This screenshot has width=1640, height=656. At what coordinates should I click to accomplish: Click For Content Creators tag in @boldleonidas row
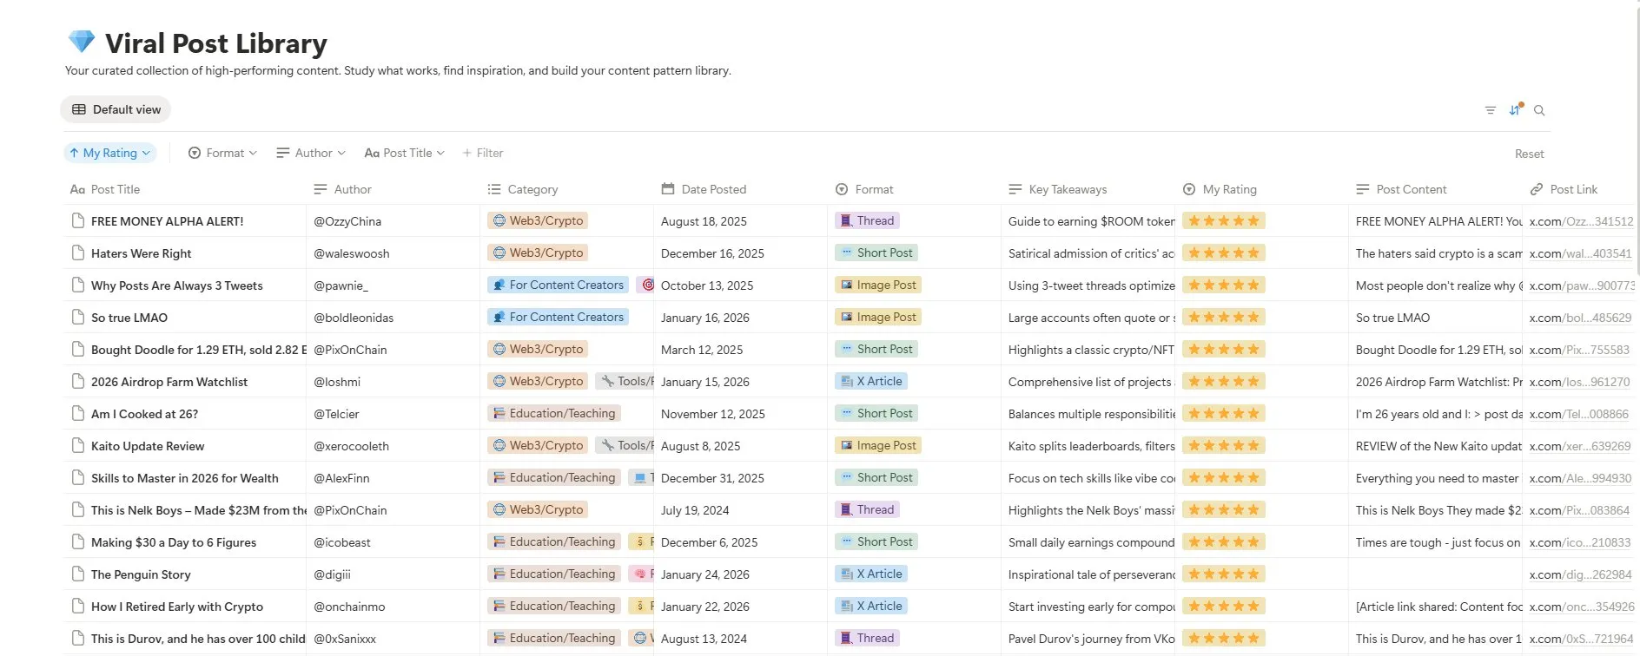coord(558,317)
